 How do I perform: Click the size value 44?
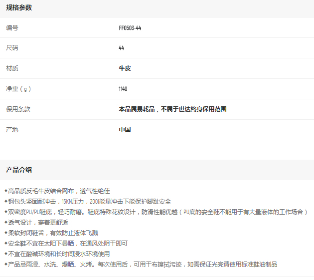(x=122, y=48)
